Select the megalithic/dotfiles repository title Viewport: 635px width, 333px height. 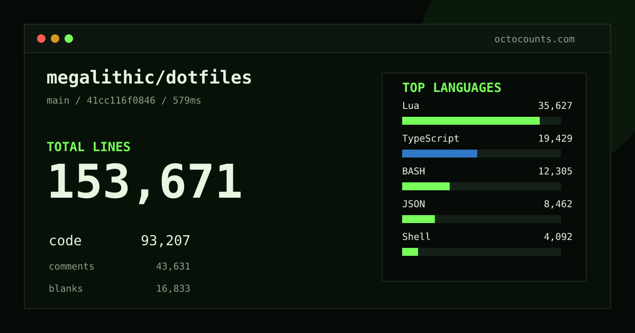pyautogui.click(x=149, y=78)
